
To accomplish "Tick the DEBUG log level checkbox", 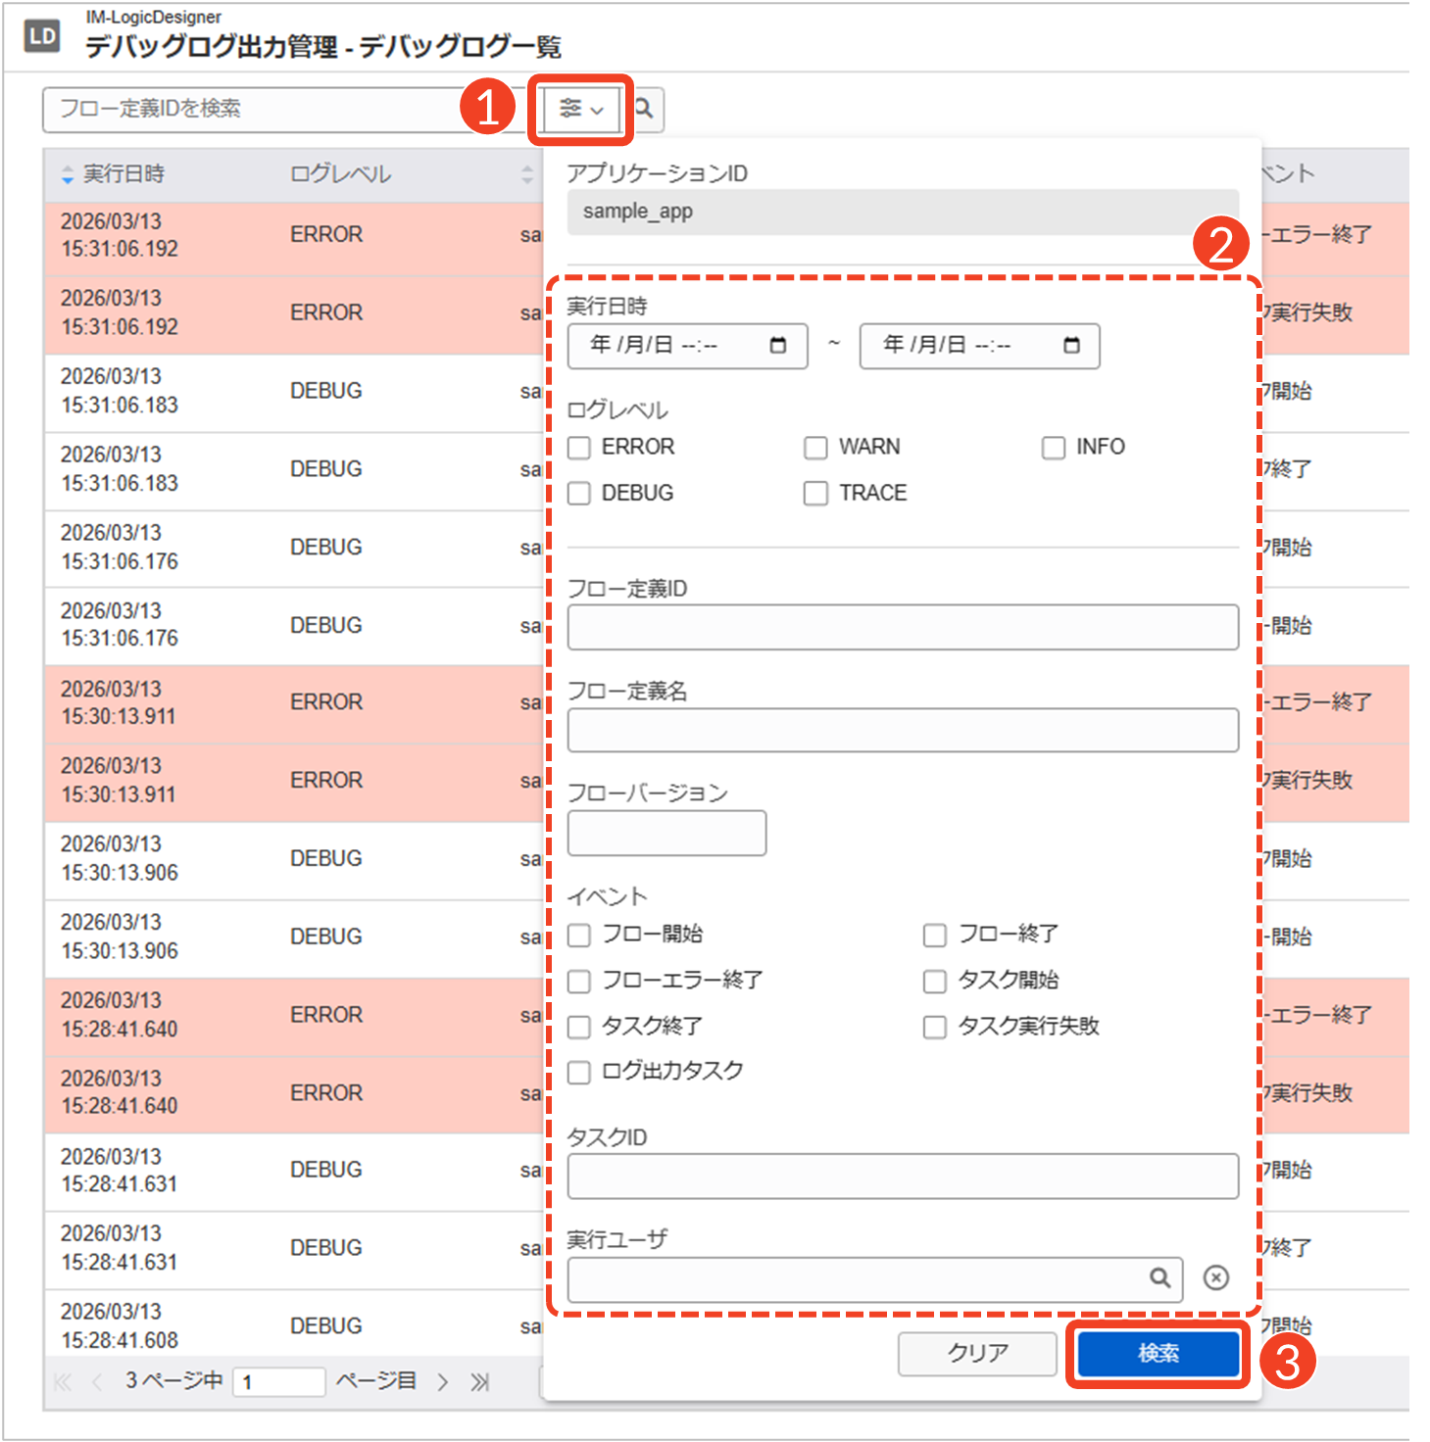I will point(579,493).
